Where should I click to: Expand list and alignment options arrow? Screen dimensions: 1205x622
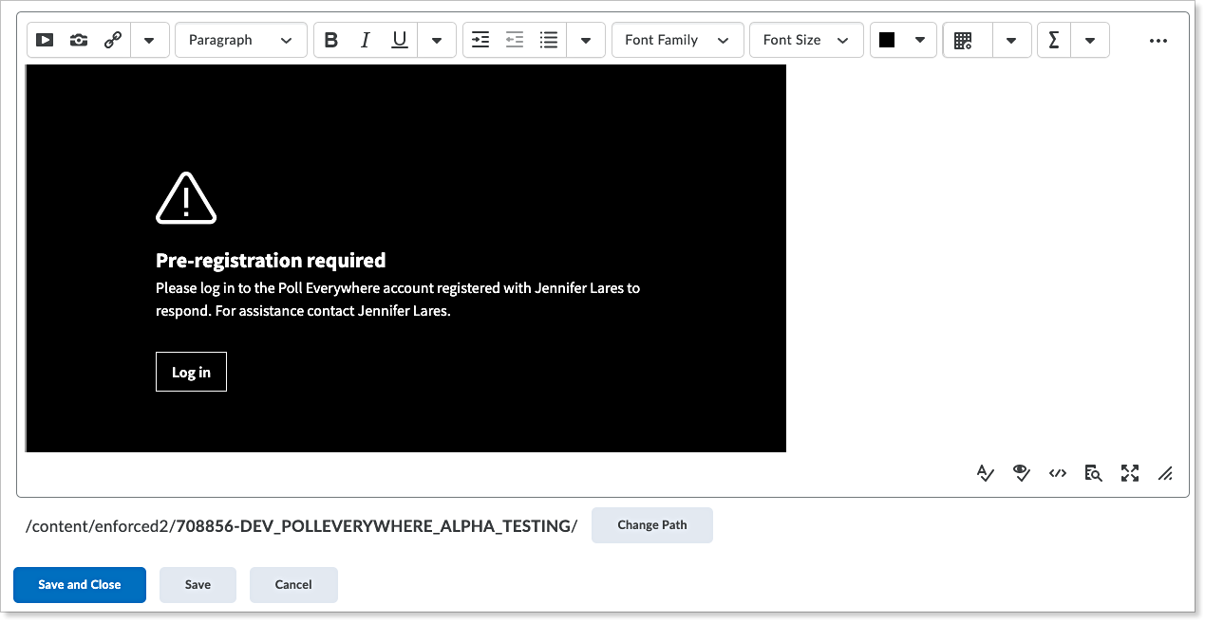coord(586,41)
